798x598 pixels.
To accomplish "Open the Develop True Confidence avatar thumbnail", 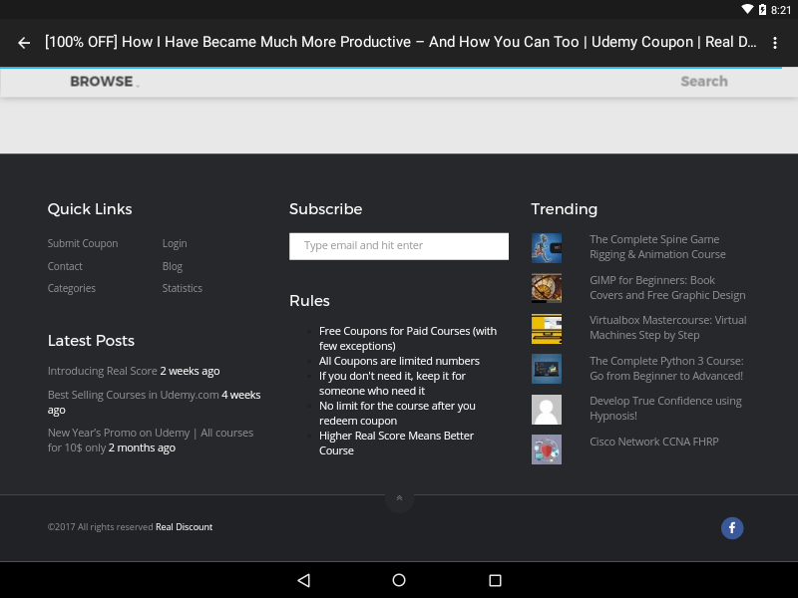I will pyautogui.click(x=546, y=410).
